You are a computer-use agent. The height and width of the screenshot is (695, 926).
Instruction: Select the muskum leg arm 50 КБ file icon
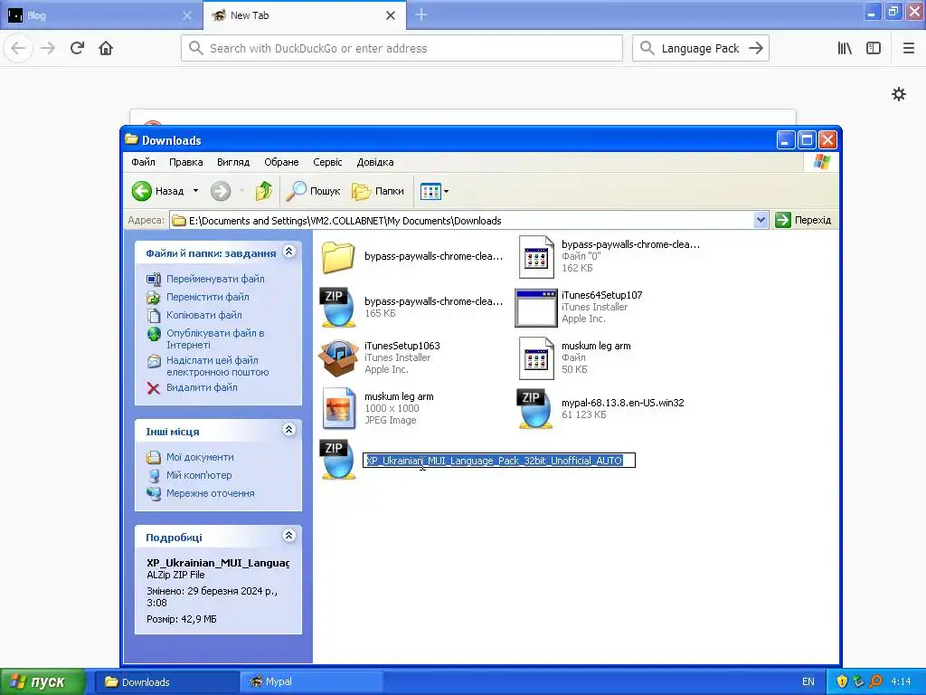click(535, 358)
